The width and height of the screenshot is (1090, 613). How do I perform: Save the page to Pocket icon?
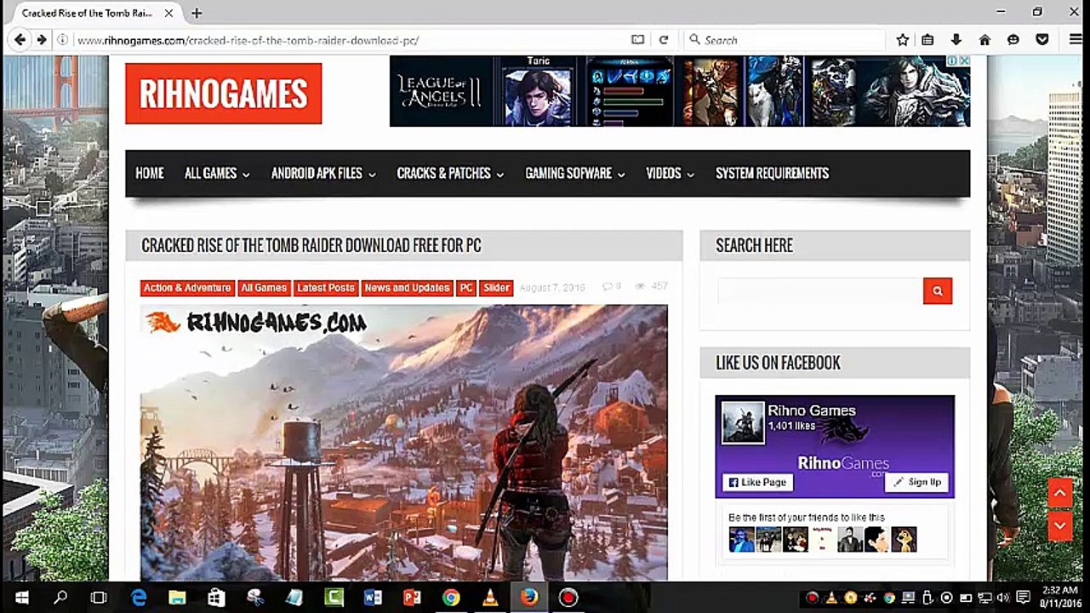pyautogui.click(x=1041, y=40)
